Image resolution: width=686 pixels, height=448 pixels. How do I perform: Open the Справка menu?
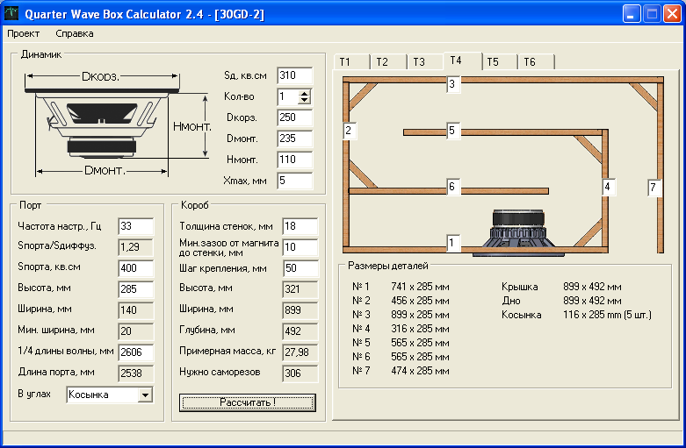click(75, 33)
